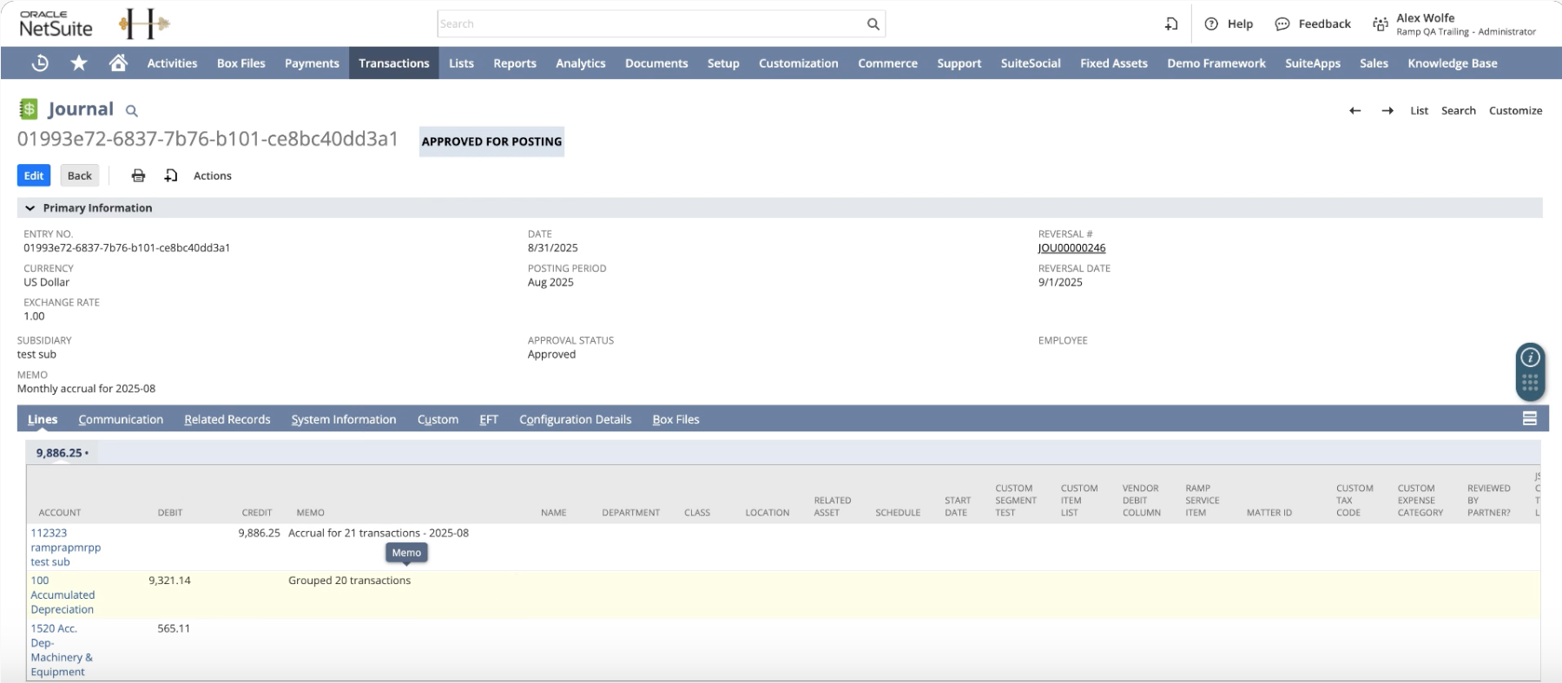Screen dimensions: 1562x683
Task: Switch to the Communication subtab
Action: click(121, 419)
